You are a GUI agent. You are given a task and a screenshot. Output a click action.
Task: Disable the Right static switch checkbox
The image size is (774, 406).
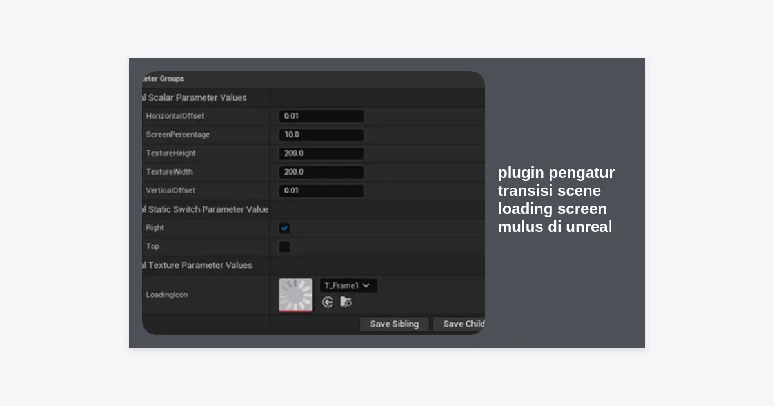284,228
